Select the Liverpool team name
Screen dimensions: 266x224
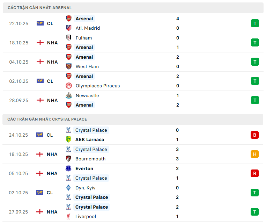(86, 216)
